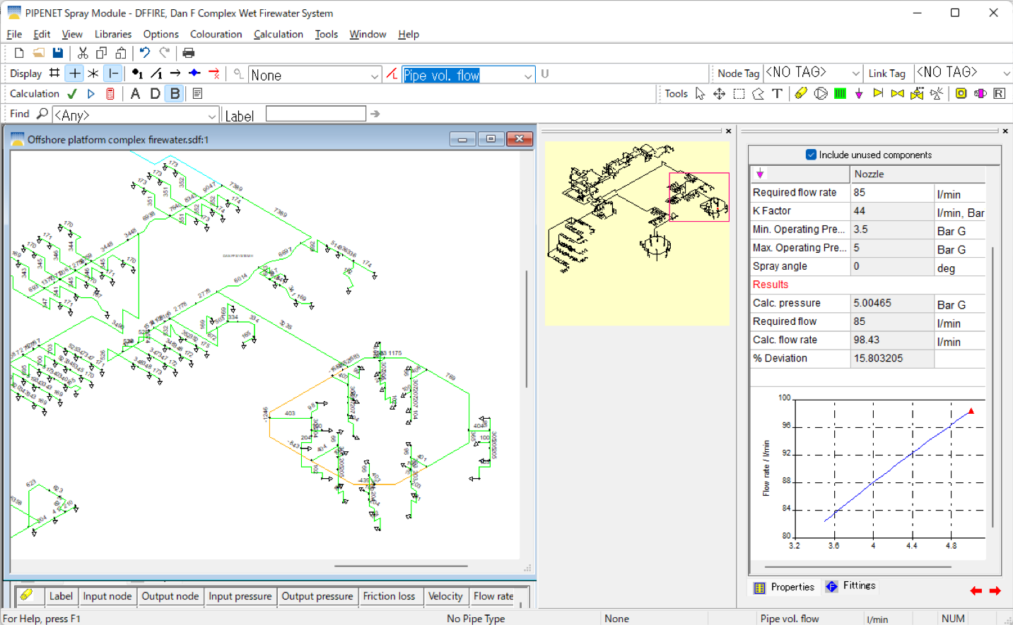This screenshot has width=1013, height=625.
Task: Open the Libraries menu
Action: [x=113, y=34]
